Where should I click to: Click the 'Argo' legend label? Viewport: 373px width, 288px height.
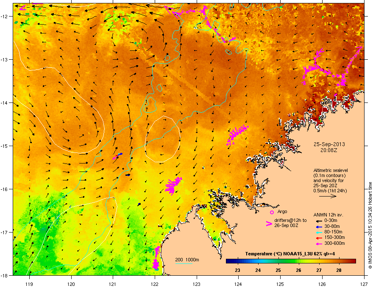[282, 211]
